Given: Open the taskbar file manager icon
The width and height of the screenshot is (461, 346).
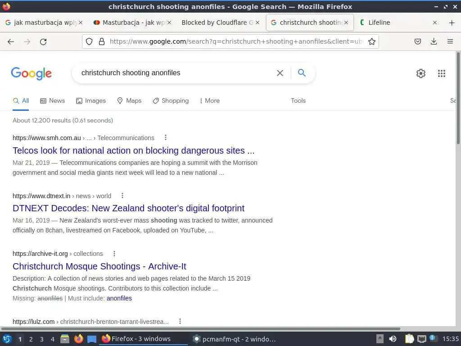Looking at the screenshot, I should (x=65, y=339).
